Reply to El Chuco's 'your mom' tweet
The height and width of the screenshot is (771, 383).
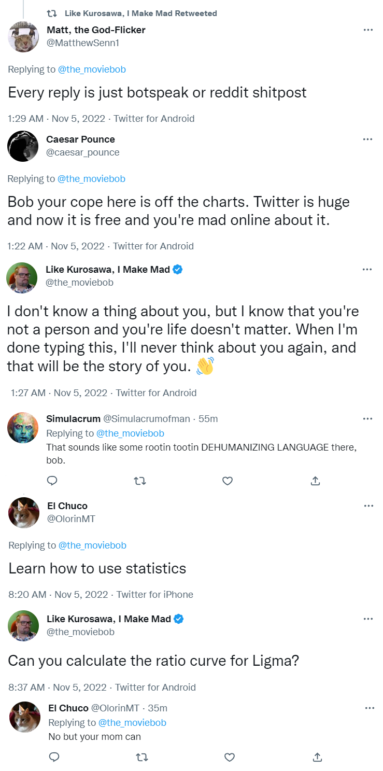[x=54, y=758]
